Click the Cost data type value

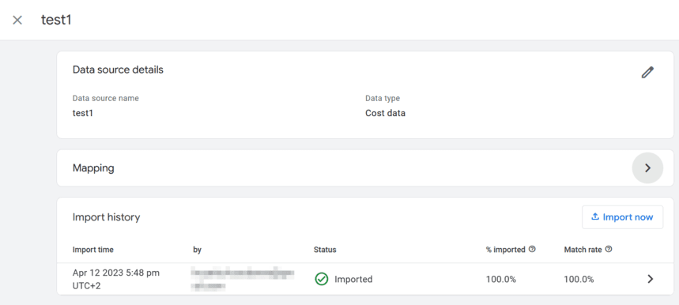386,113
